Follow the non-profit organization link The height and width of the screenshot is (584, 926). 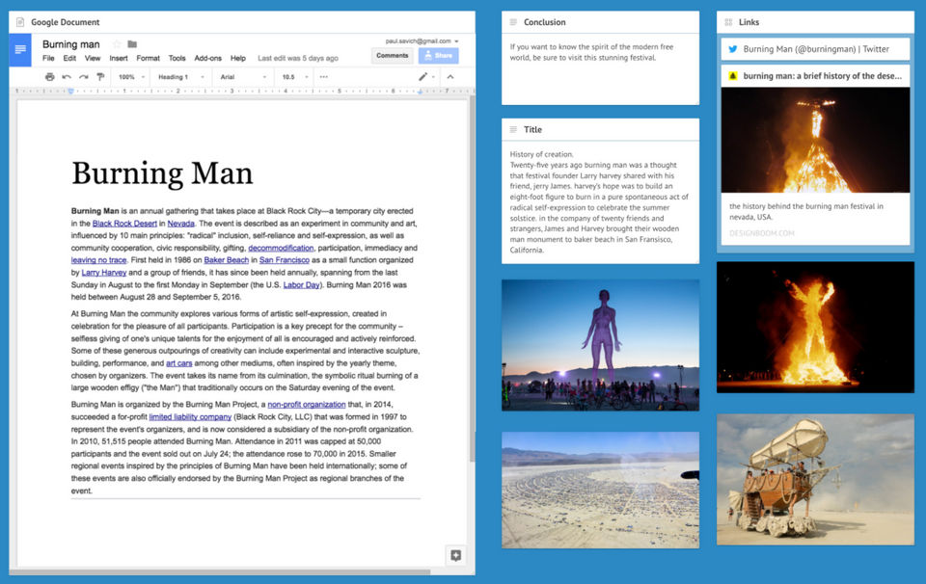pos(307,405)
